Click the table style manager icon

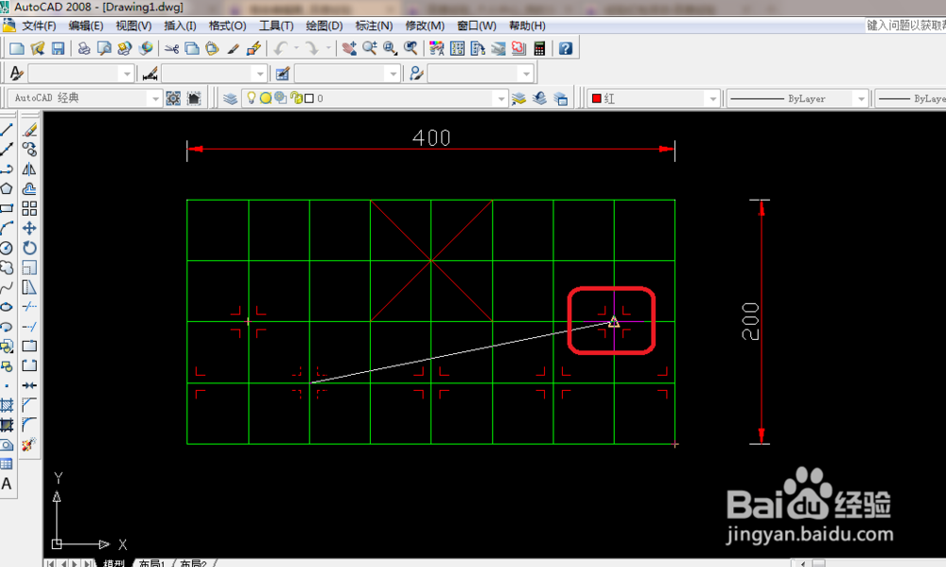(x=282, y=74)
